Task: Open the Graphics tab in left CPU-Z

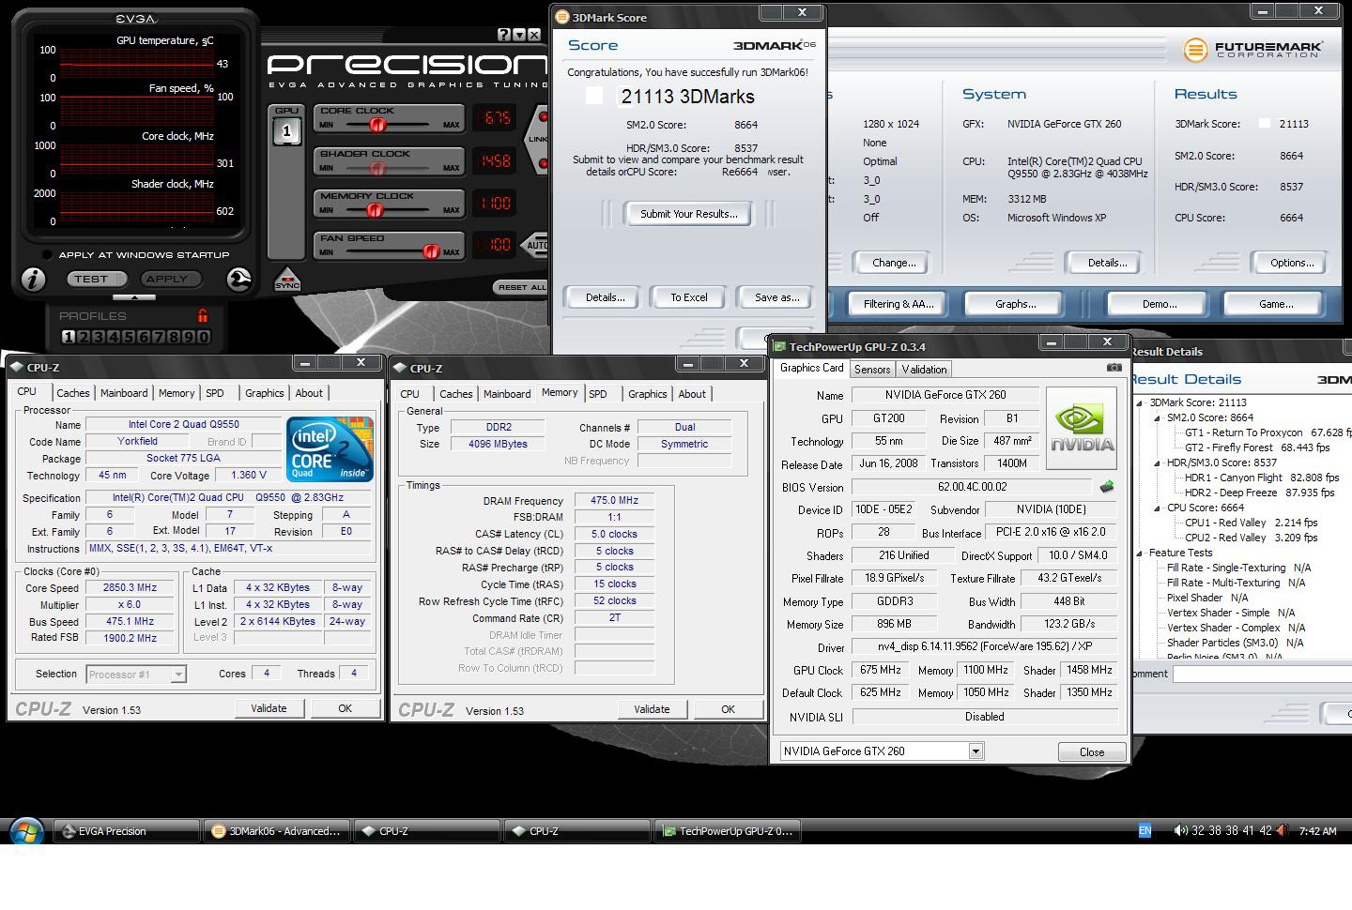Action: click(264, 393)
